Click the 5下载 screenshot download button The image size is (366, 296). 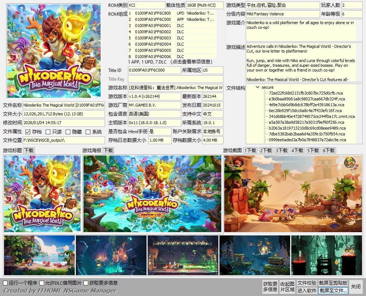pyautogui.click(x=313, y=150)
